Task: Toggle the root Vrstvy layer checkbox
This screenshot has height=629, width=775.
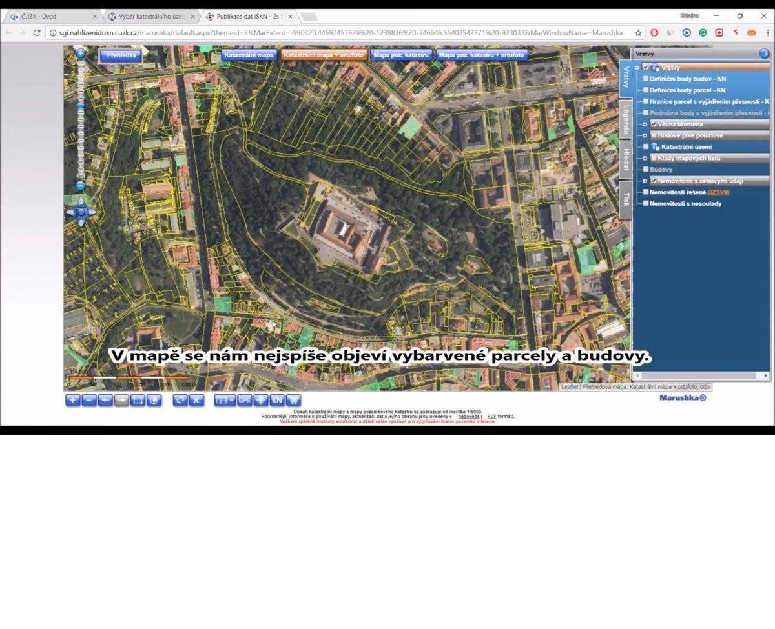Action: [646, 67]
